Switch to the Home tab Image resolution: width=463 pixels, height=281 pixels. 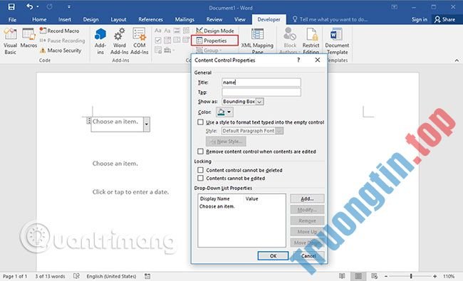[39, 19]
